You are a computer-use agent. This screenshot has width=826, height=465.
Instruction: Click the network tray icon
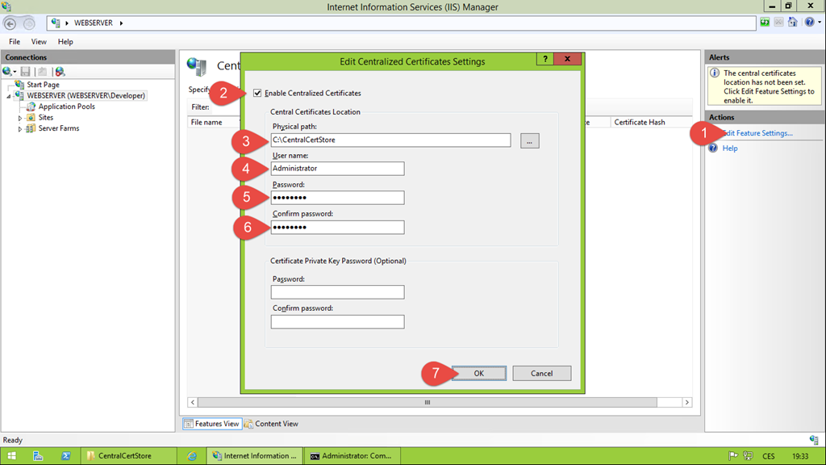click(748, 456)
